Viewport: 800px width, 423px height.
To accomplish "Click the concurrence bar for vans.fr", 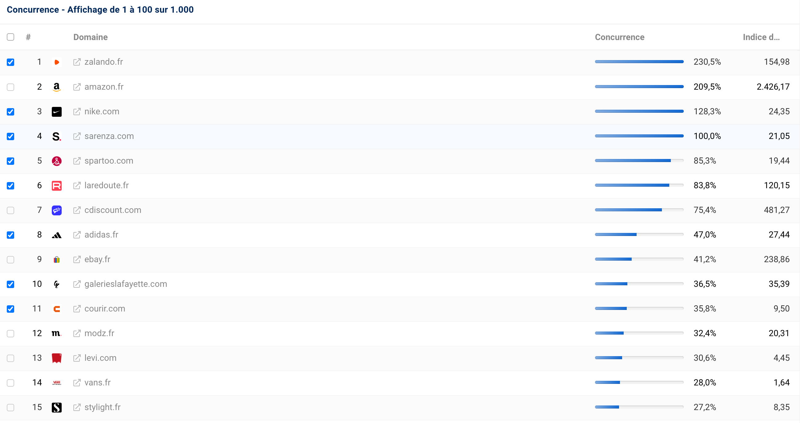I will pyautogui.click(x=639, y=382).
